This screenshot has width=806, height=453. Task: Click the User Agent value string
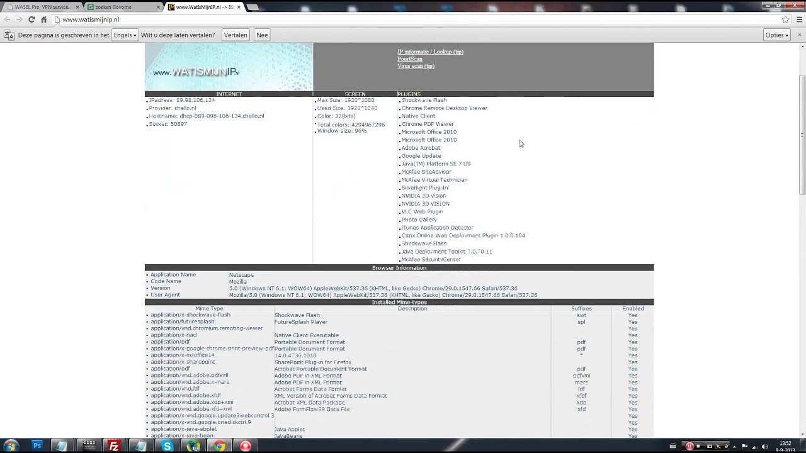coord(383,295)
